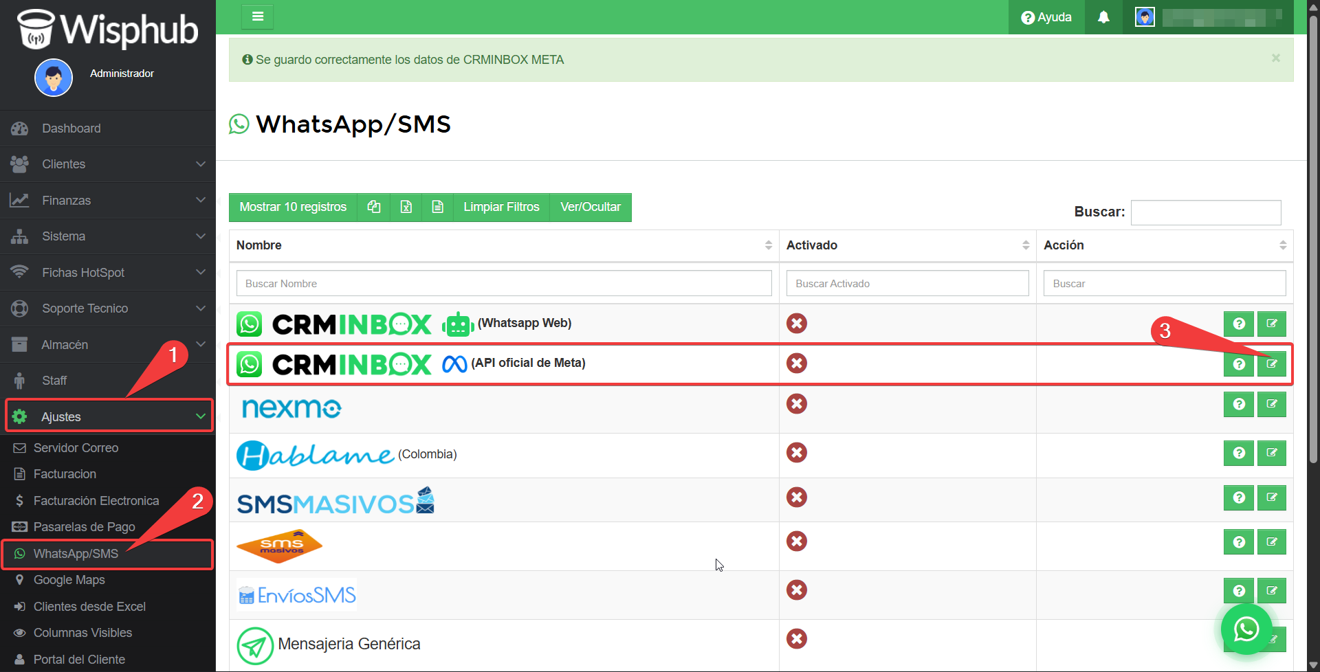Open help for EnvíosSMS row

(x=1239, y=590)
